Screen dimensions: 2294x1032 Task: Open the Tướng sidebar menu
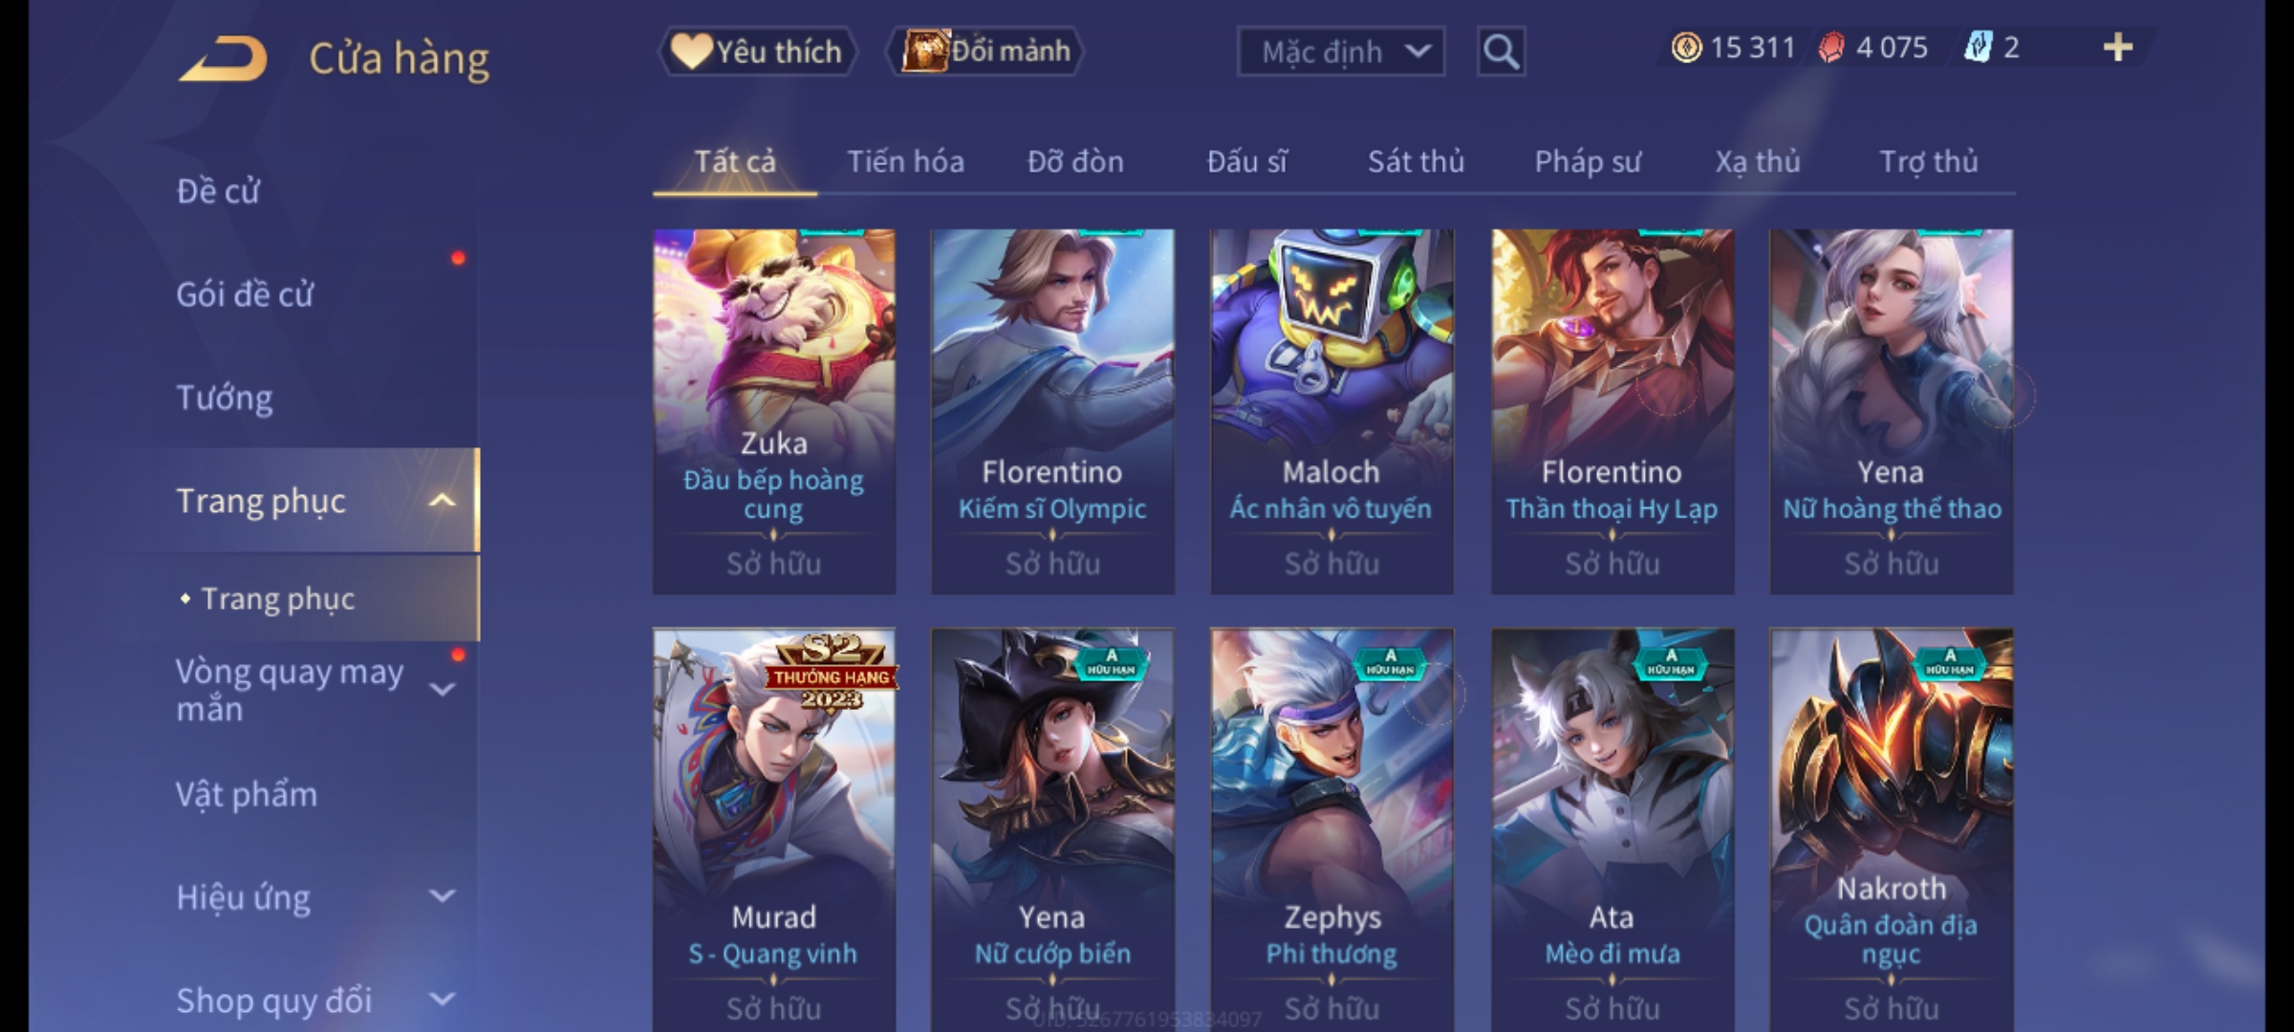coord(225,398)
